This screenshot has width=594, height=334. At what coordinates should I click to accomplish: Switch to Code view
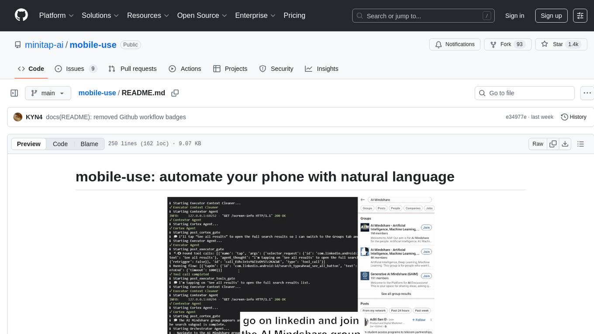coord(60,144)
